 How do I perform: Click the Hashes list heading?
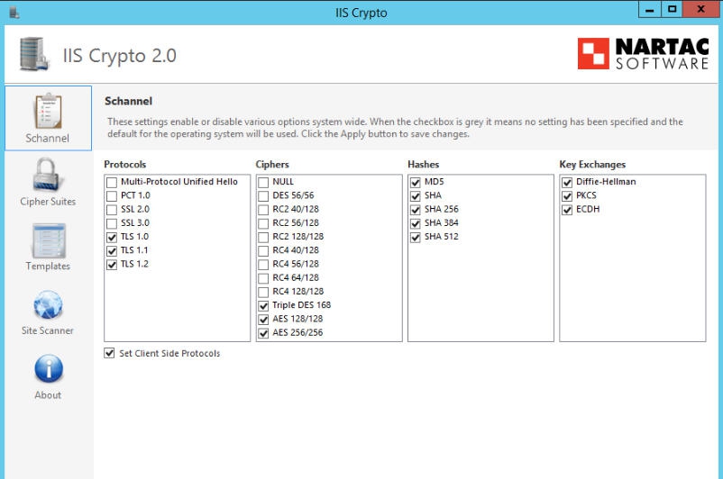click(423, 165)
